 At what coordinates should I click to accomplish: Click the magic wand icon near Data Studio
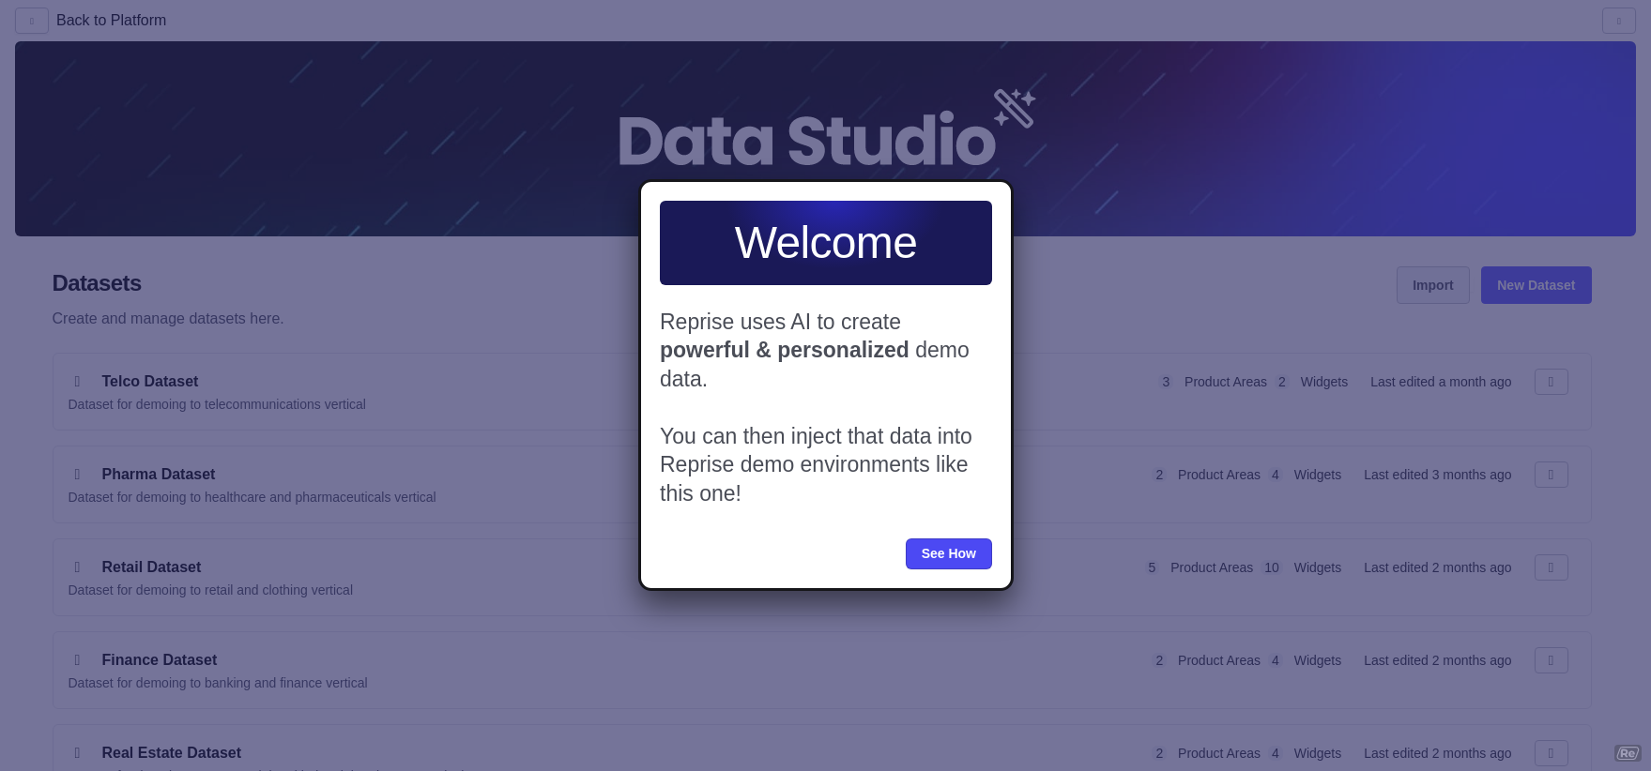click(x=1014, y=109)
